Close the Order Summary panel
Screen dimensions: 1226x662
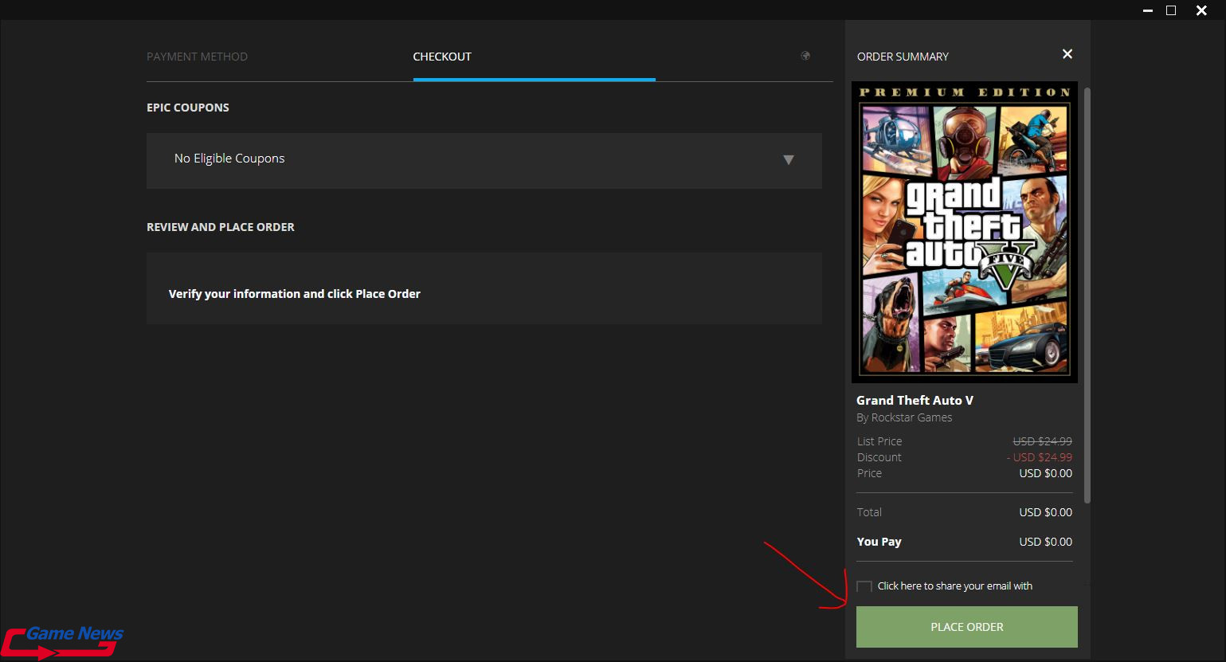(1067, 54)
